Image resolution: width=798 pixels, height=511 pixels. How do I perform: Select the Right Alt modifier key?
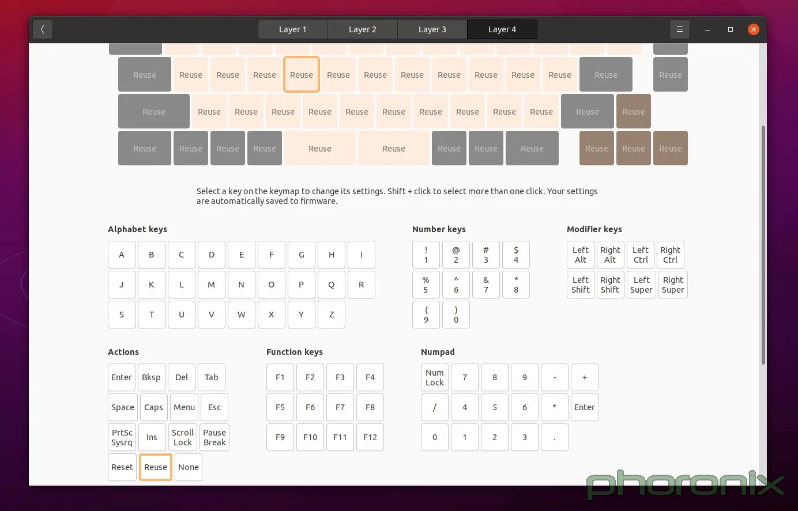(x=610, y=255)
